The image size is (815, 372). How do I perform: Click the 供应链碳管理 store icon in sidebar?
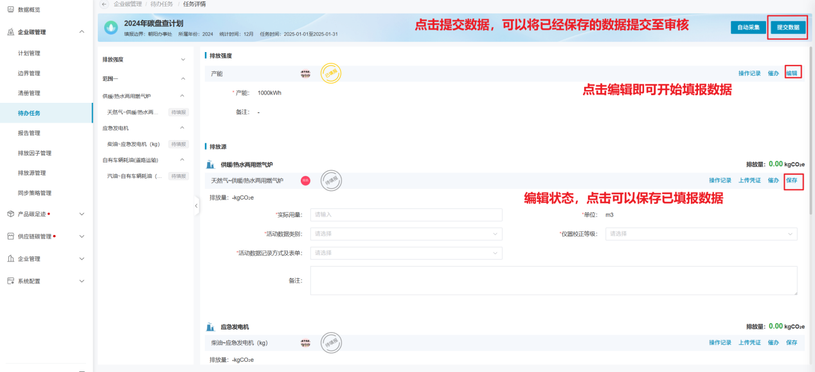click(x=11, y=236)
